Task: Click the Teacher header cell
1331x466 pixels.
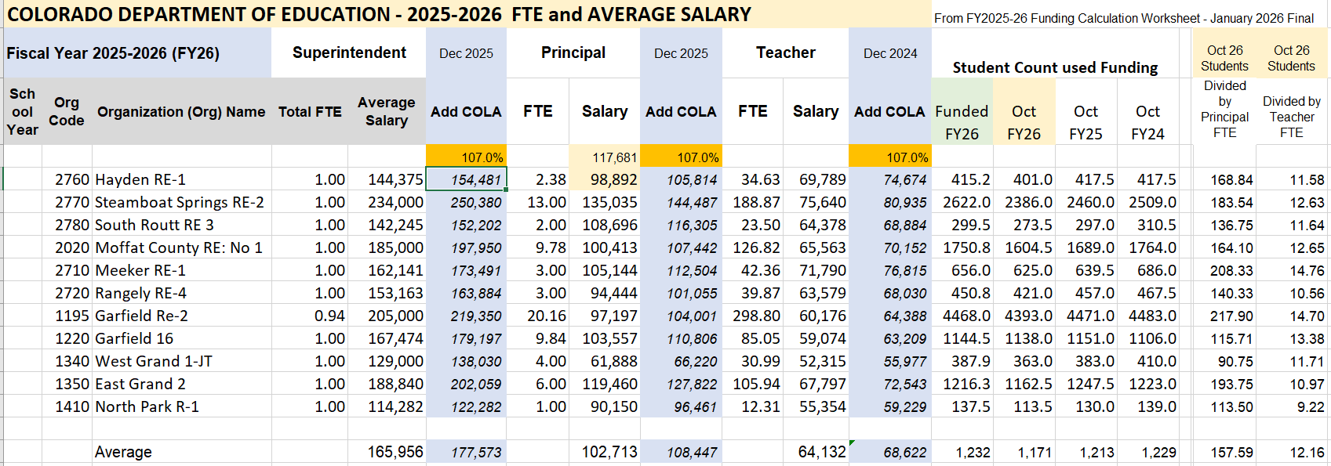Action: click(x=786, y=52)
